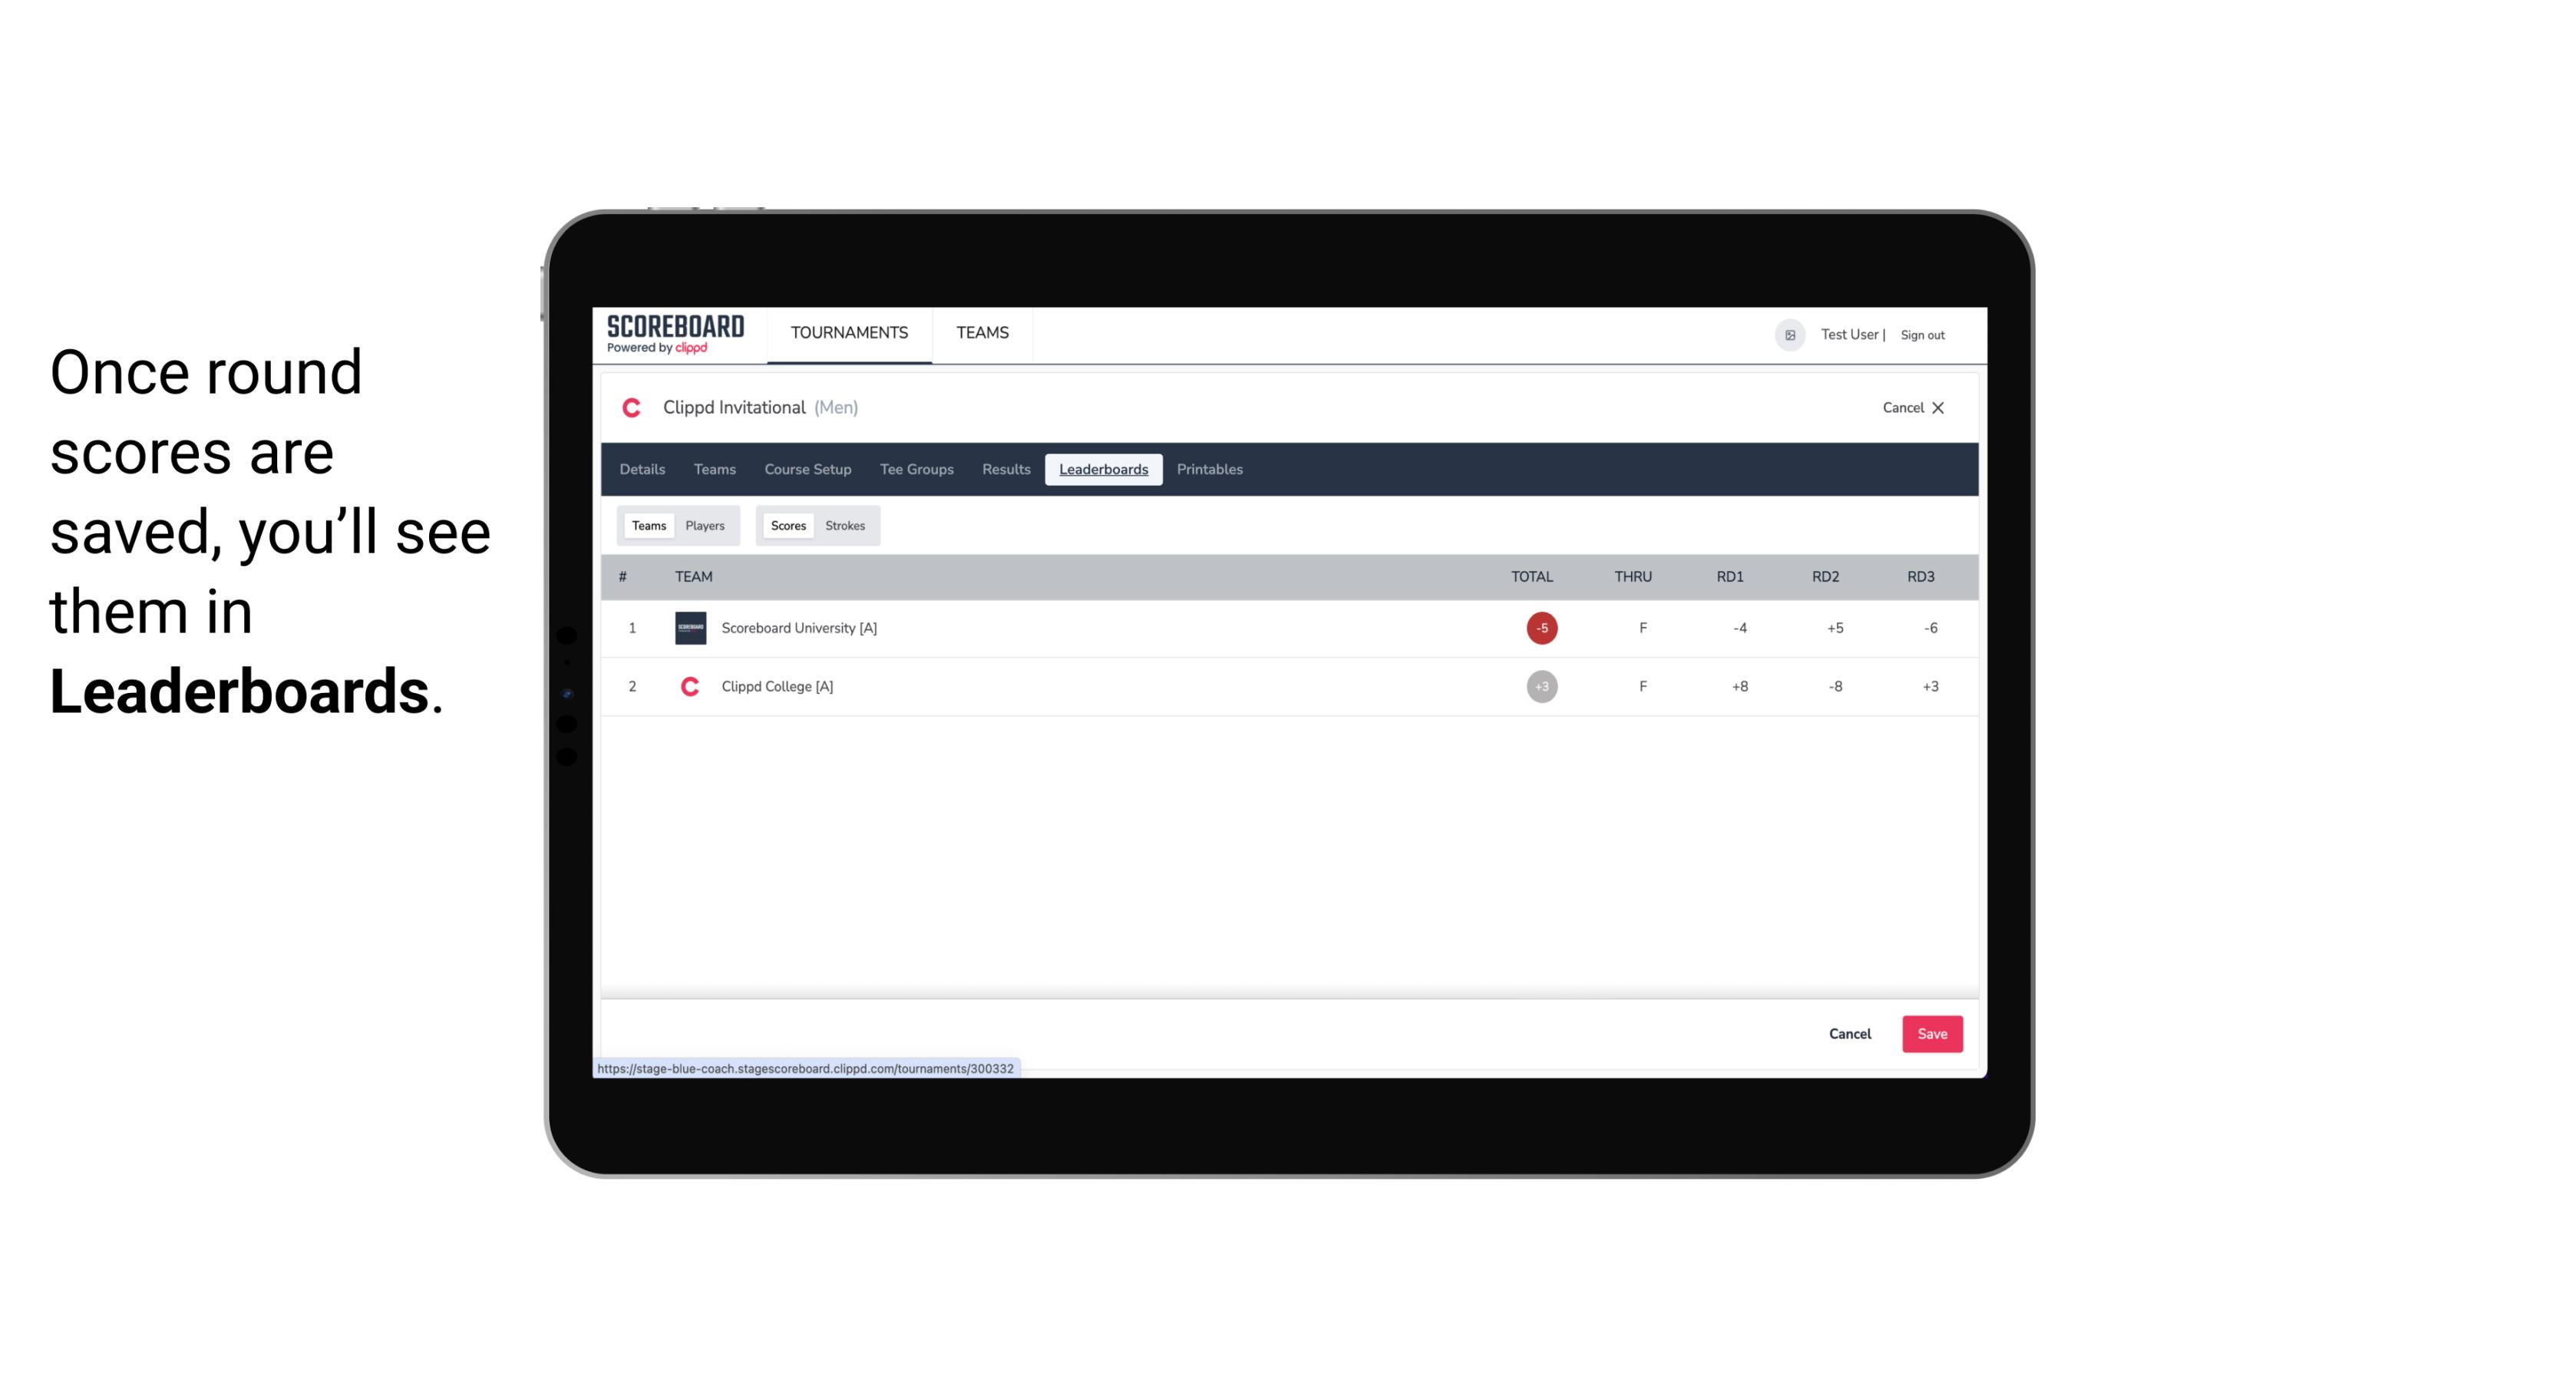Click the Tee Groups tab

[916, 470]
